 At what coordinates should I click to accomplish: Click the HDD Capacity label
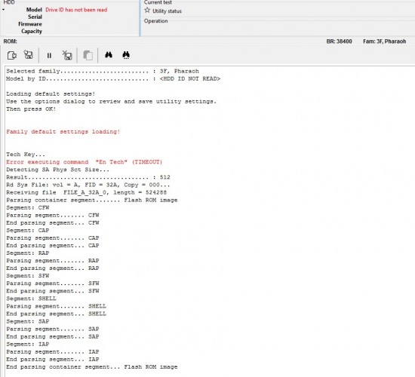pos(32,31)
